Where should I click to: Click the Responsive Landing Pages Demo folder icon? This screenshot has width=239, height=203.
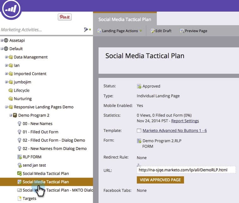[10, 107]
